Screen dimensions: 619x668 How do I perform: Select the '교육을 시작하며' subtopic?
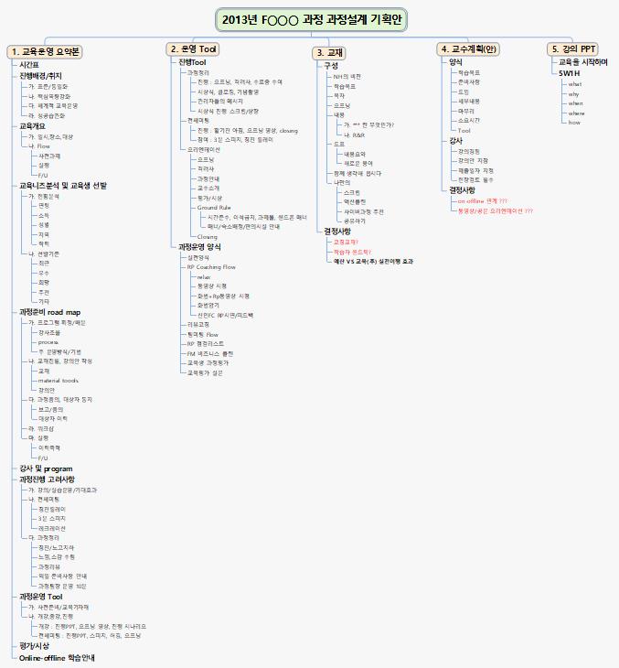click(x=583, y=61)
